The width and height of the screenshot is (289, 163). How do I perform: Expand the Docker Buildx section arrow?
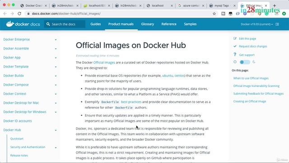click(56, 76)
